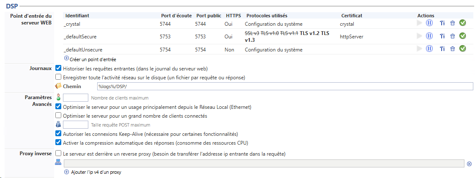This screenshot has height=178, width=475.
Task: Delete the _crystal entry point
Action: click(452, 23)
